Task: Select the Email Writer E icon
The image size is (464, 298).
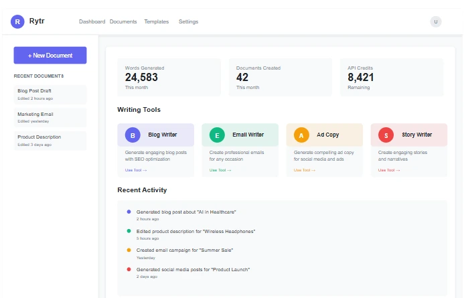Action: (x=217, y=135)
